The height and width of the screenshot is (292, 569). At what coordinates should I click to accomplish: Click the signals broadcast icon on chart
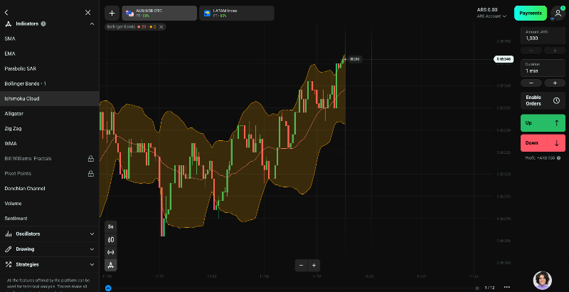tap(111, 252)
